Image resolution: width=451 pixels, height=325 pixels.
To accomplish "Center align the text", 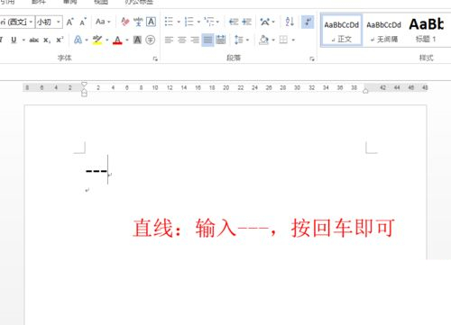I will point(182,40).
